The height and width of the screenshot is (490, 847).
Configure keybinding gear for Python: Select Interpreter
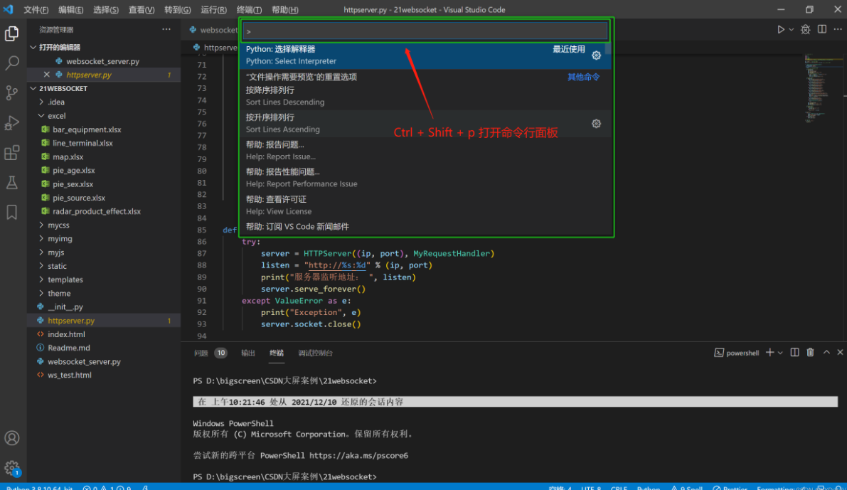(x=597, y=55)
